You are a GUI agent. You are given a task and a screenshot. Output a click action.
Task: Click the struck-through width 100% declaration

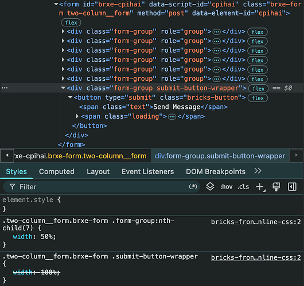pos(37,272)
